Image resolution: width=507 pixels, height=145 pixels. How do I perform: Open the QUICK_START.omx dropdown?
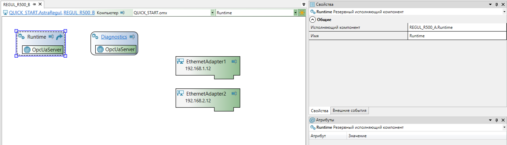(x=213, y=13)
